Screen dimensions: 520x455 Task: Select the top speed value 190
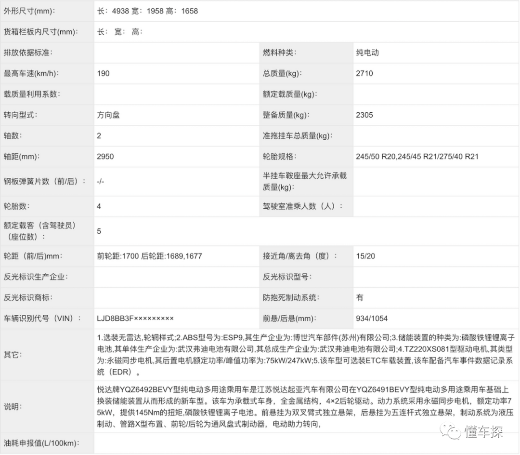point(103,73)
